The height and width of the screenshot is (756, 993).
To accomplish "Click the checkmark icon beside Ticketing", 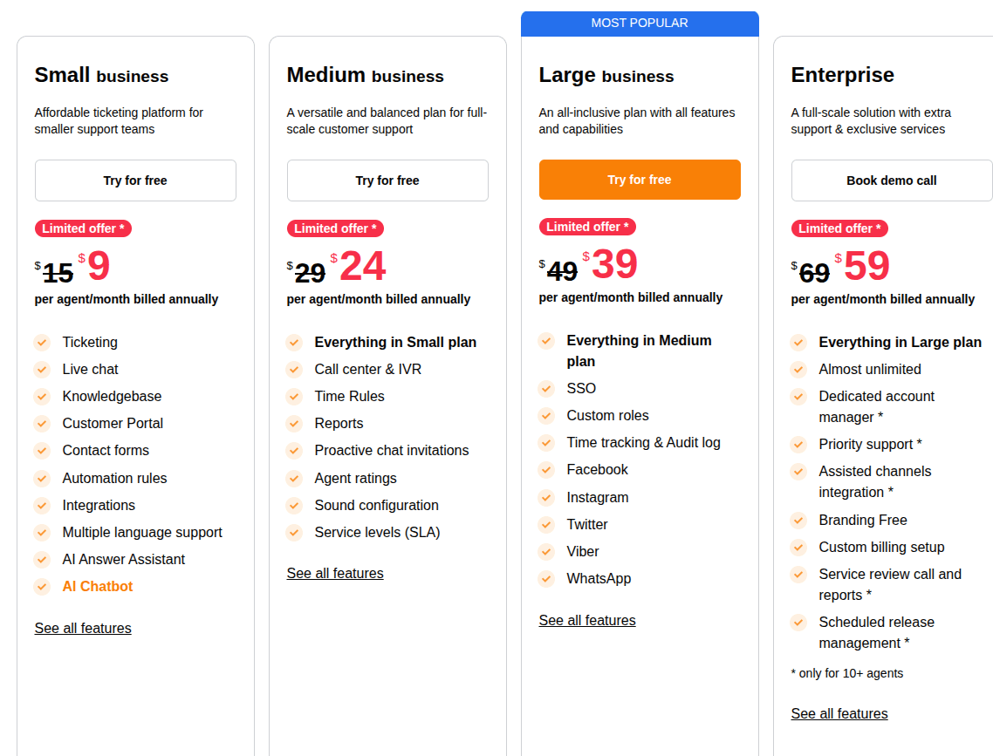I will click(42, 343).
